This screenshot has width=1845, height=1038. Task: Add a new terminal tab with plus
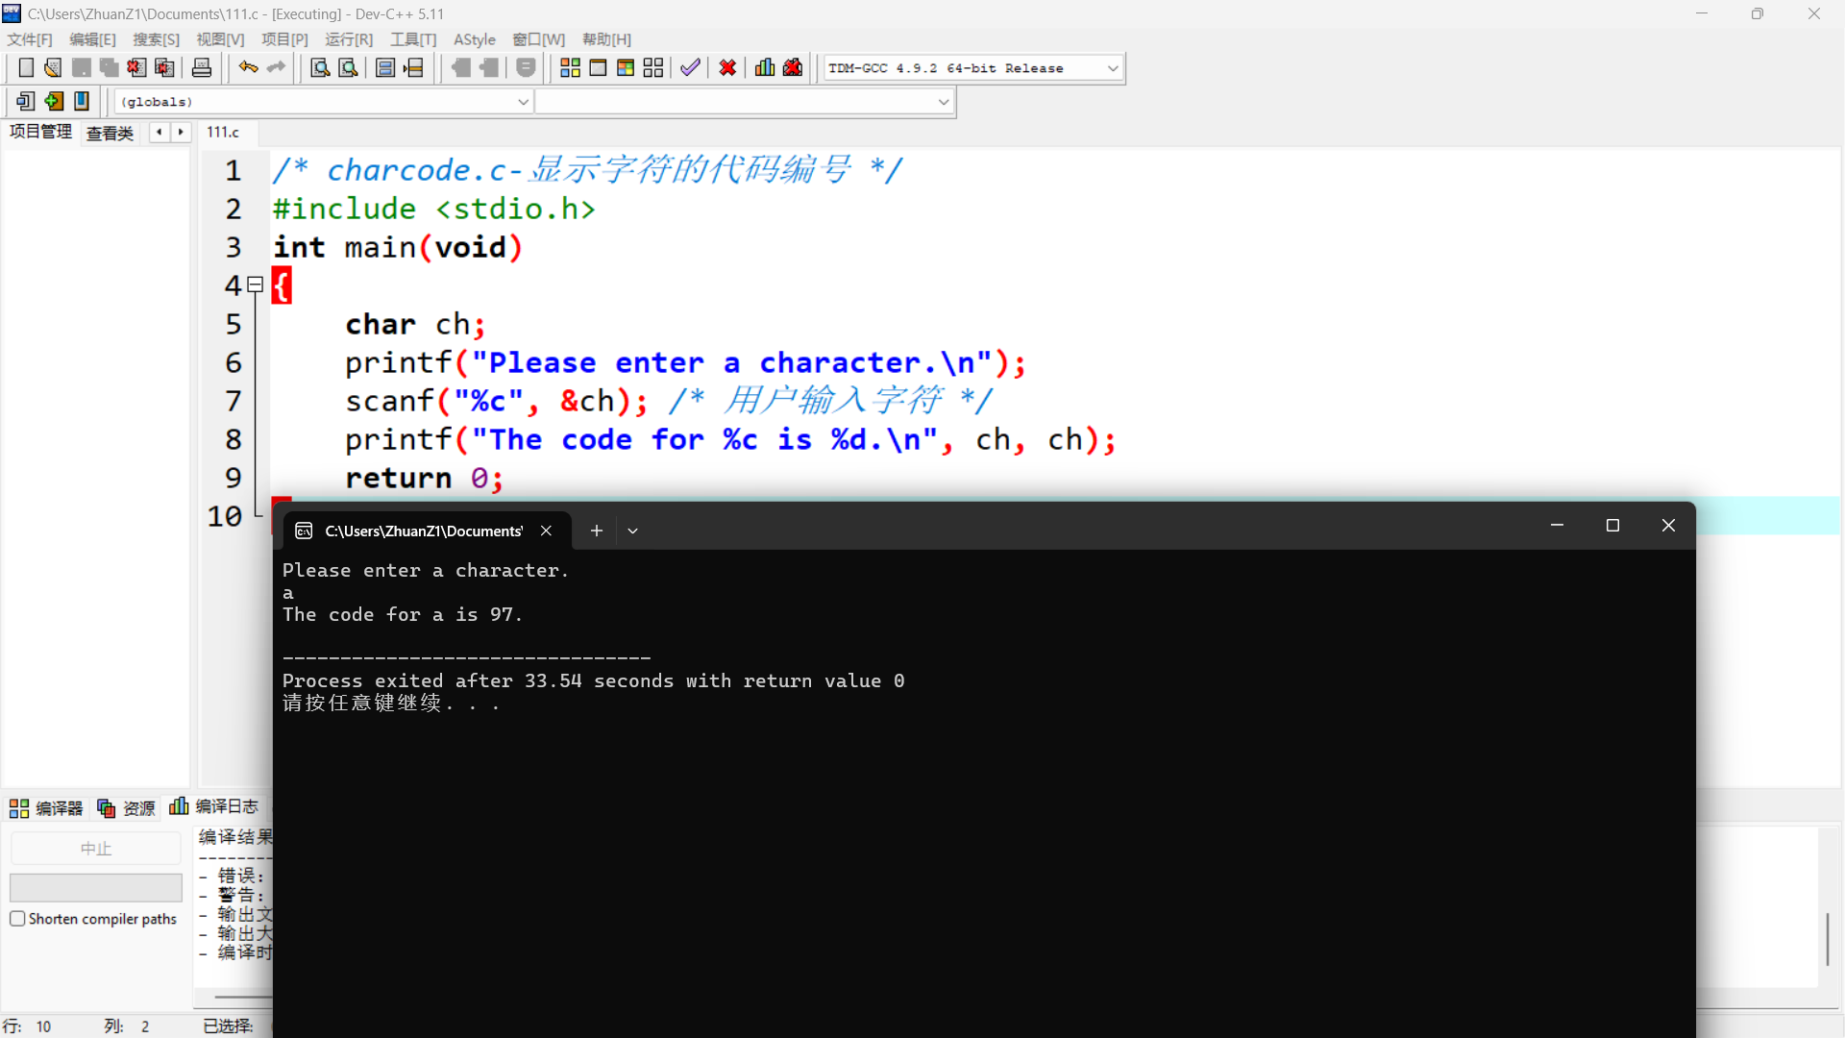(596, 531)
